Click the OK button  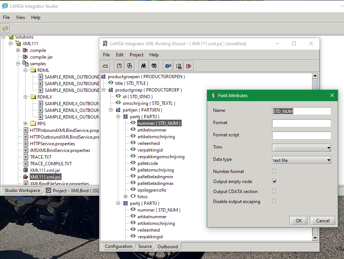[299, 220]
